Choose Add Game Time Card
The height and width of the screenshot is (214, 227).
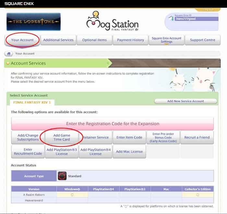coord(62,137)
